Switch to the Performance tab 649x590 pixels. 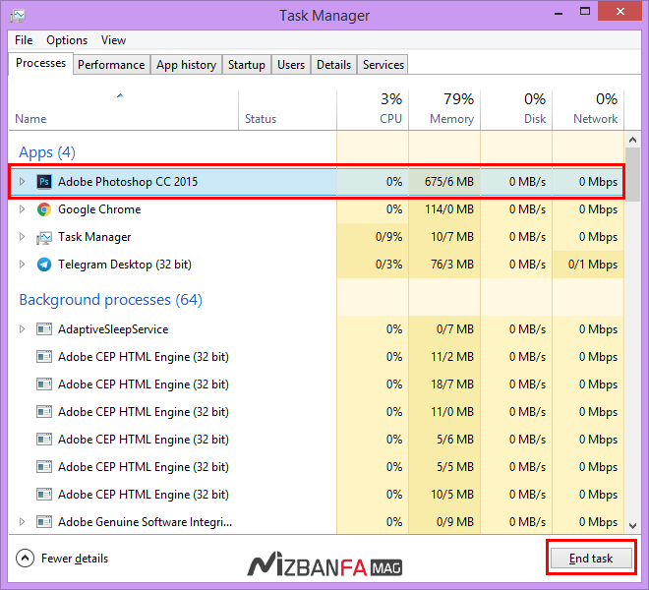[x=111, y=65]
